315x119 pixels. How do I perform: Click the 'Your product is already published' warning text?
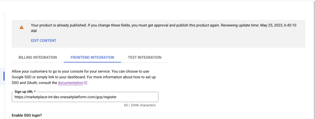click(x=163, y=28)
